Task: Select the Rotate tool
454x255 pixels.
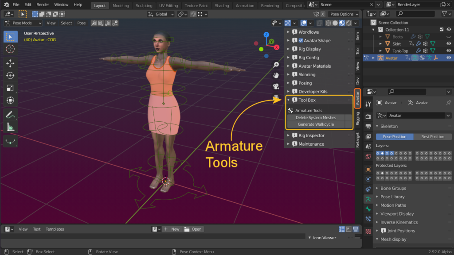Action: (x=10, y=75)
